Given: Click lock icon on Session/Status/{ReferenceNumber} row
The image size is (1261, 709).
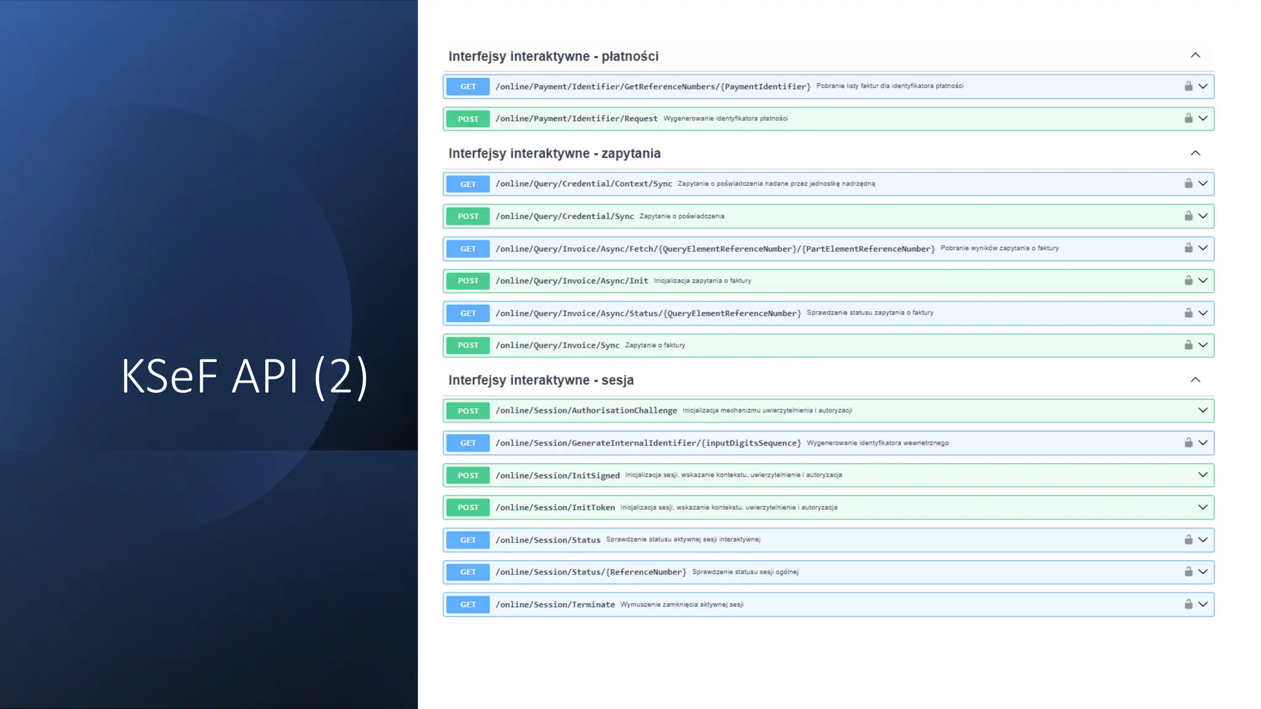Looking at the screenshot, I should [x=1188, y=572].
